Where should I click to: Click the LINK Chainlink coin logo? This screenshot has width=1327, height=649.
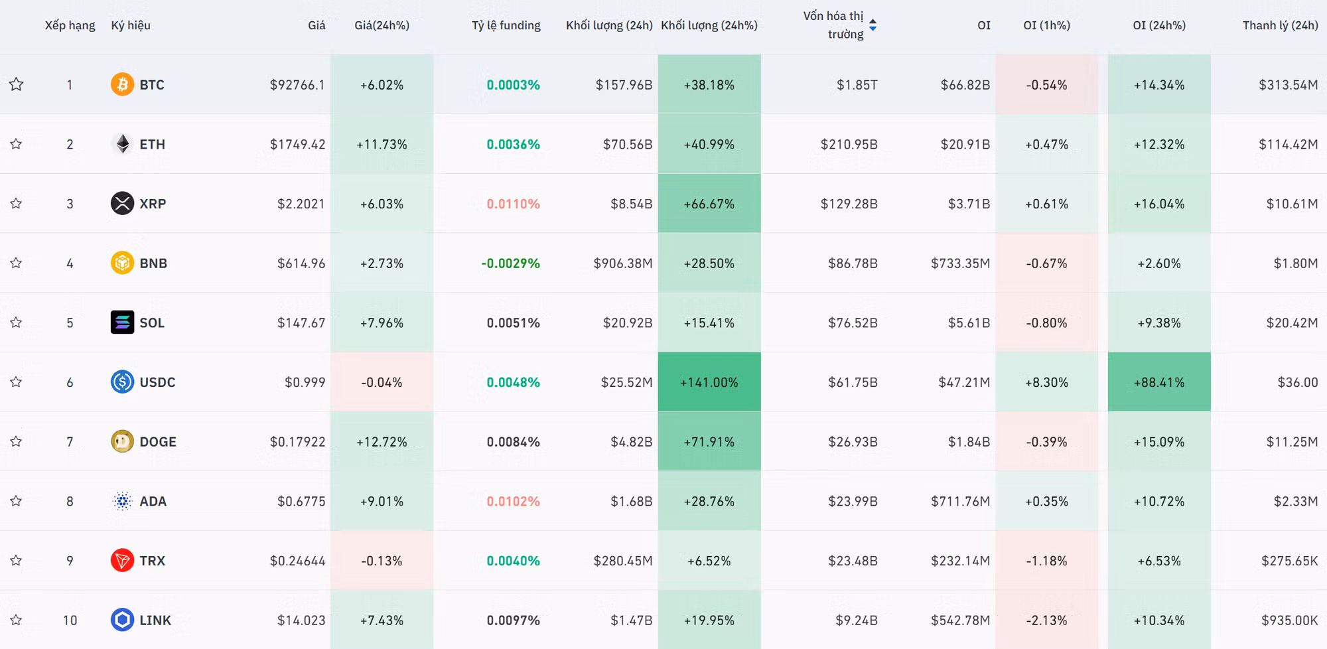tap(122, 620)
